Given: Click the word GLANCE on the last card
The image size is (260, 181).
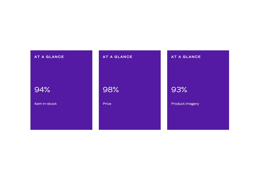Looking at the screenshot, I should [x=192, y=57].
